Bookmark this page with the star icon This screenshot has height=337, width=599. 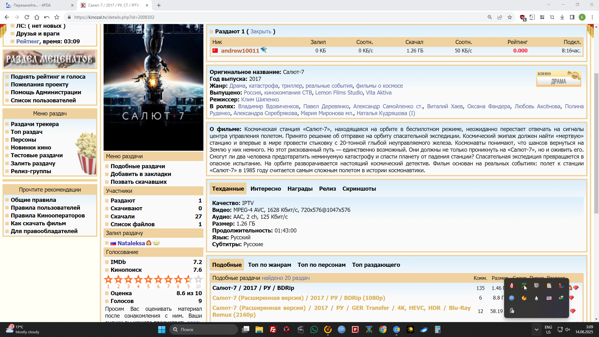[510, 17]
